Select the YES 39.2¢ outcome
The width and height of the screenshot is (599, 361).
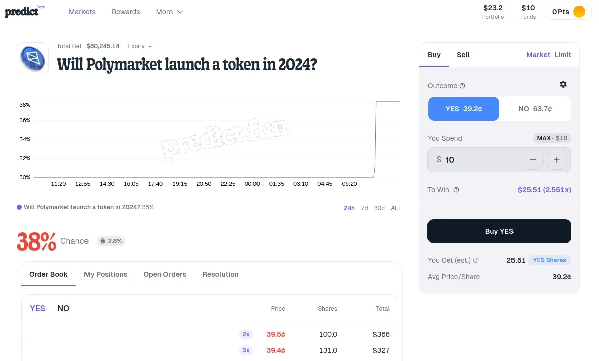click(x=463, y=109)
